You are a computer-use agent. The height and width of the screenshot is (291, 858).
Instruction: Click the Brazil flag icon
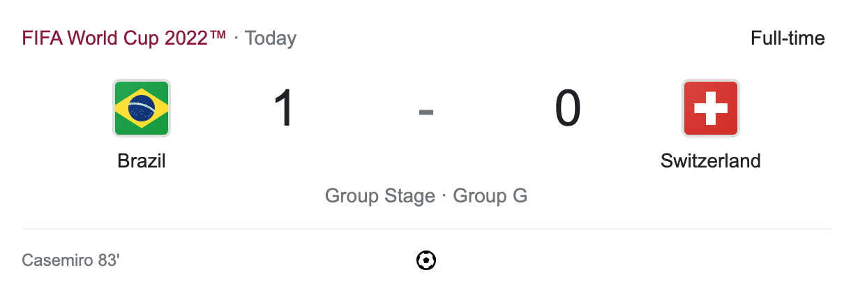point(142,108)
